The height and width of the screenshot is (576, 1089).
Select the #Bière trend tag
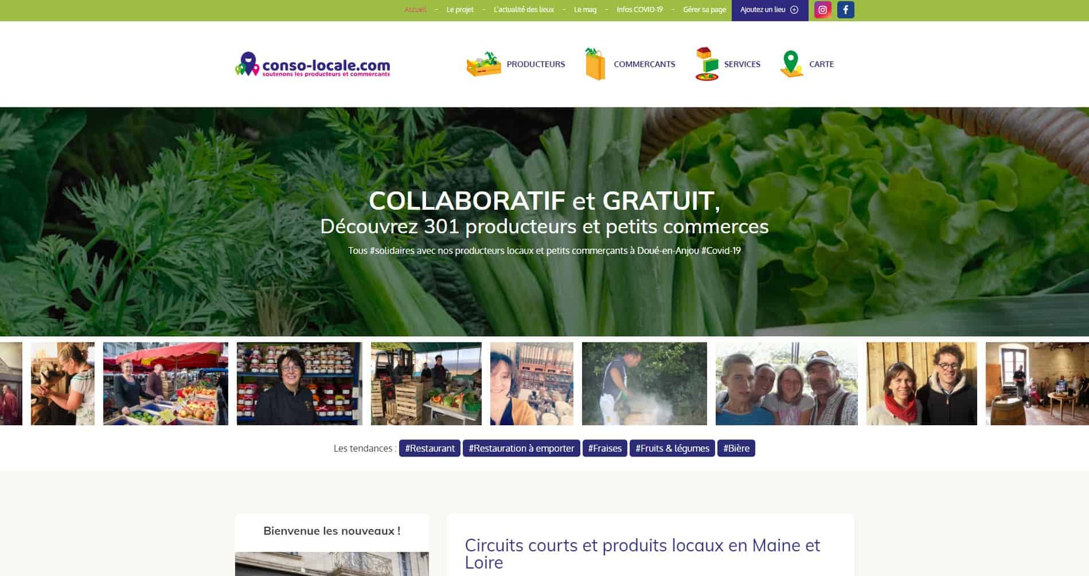(736, 448)
